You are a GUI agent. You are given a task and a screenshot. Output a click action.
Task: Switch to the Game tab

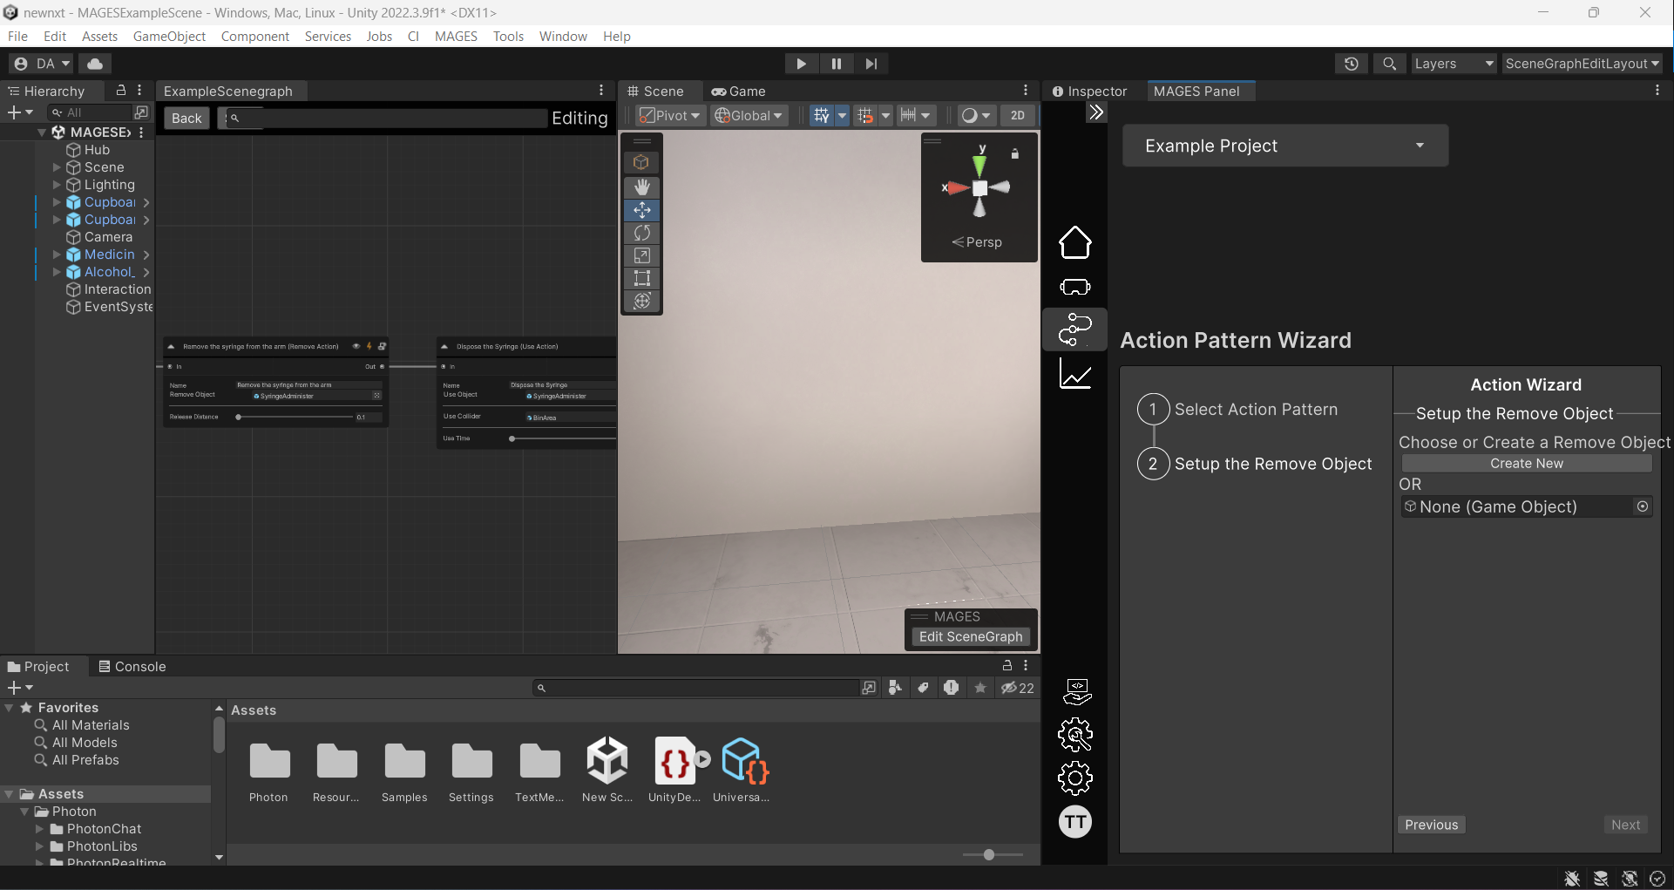[x=739, y=91]
